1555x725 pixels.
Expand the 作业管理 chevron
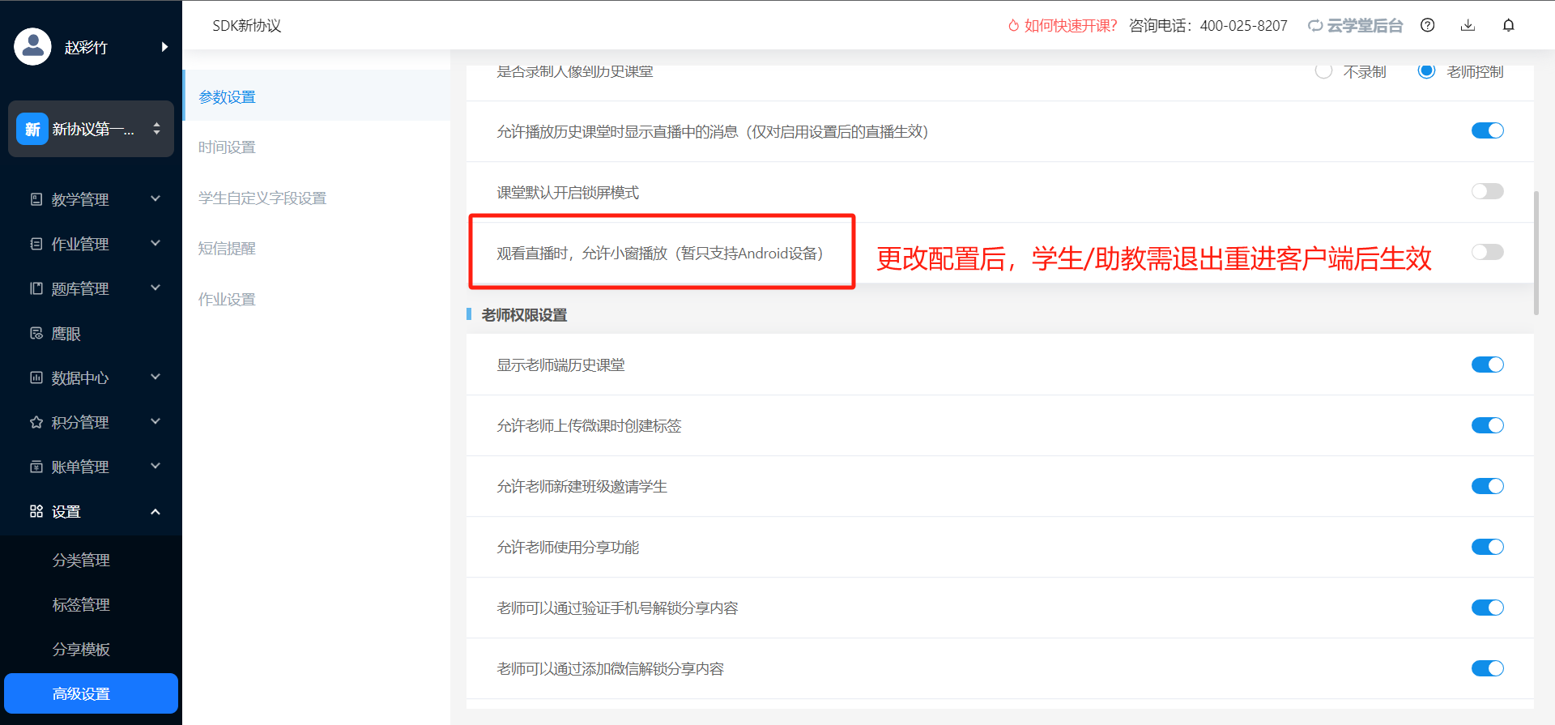click(155, 243)
